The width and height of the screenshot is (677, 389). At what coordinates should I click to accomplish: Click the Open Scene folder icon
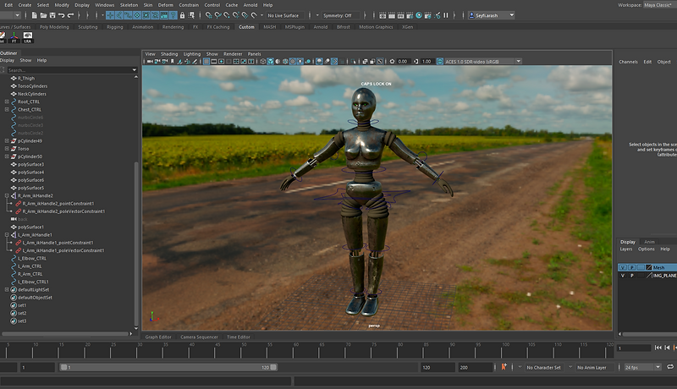pos(43,15)
